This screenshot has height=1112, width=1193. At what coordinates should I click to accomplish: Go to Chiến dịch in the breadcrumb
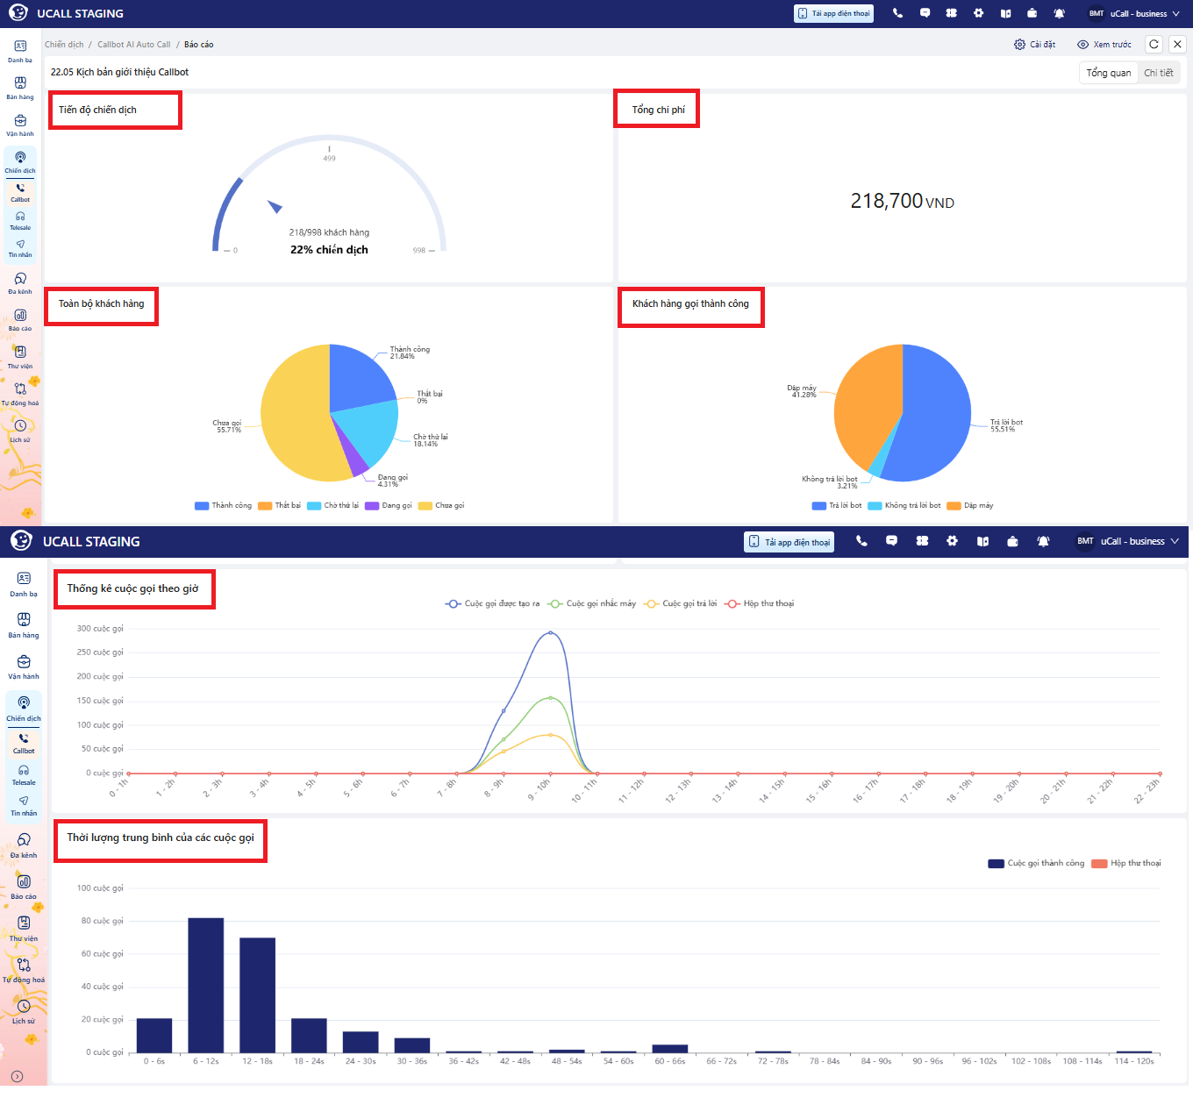click(x=64, y=45)
